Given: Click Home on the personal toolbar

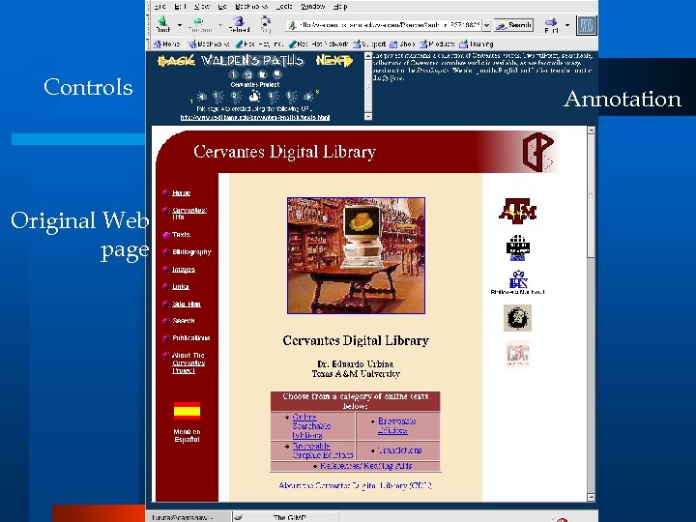Looking at the screenshot, I should (166, 43).
